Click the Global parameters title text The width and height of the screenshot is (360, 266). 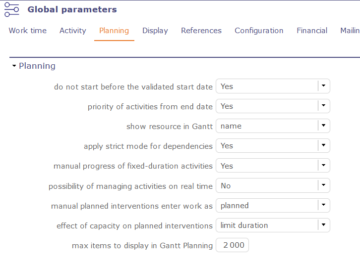coord(72,9)
